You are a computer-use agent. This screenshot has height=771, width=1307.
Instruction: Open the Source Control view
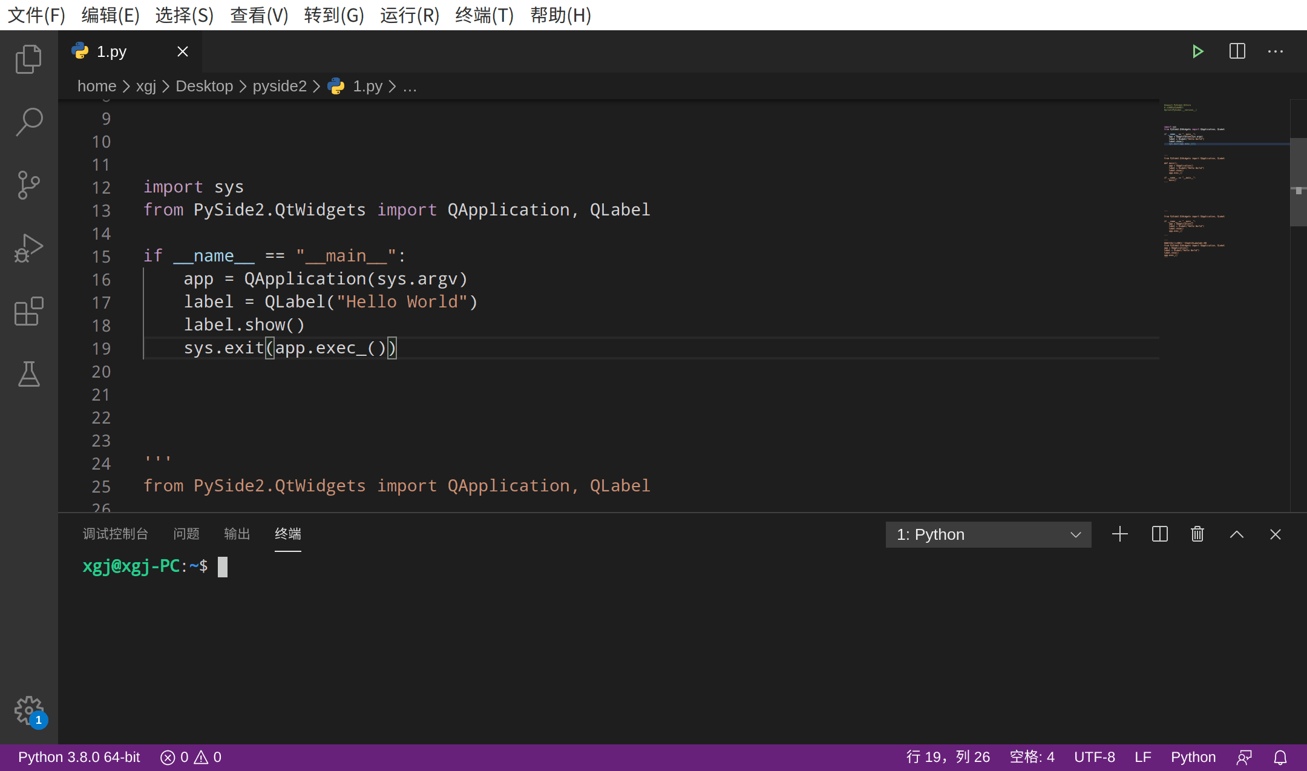tap(28, 185)
